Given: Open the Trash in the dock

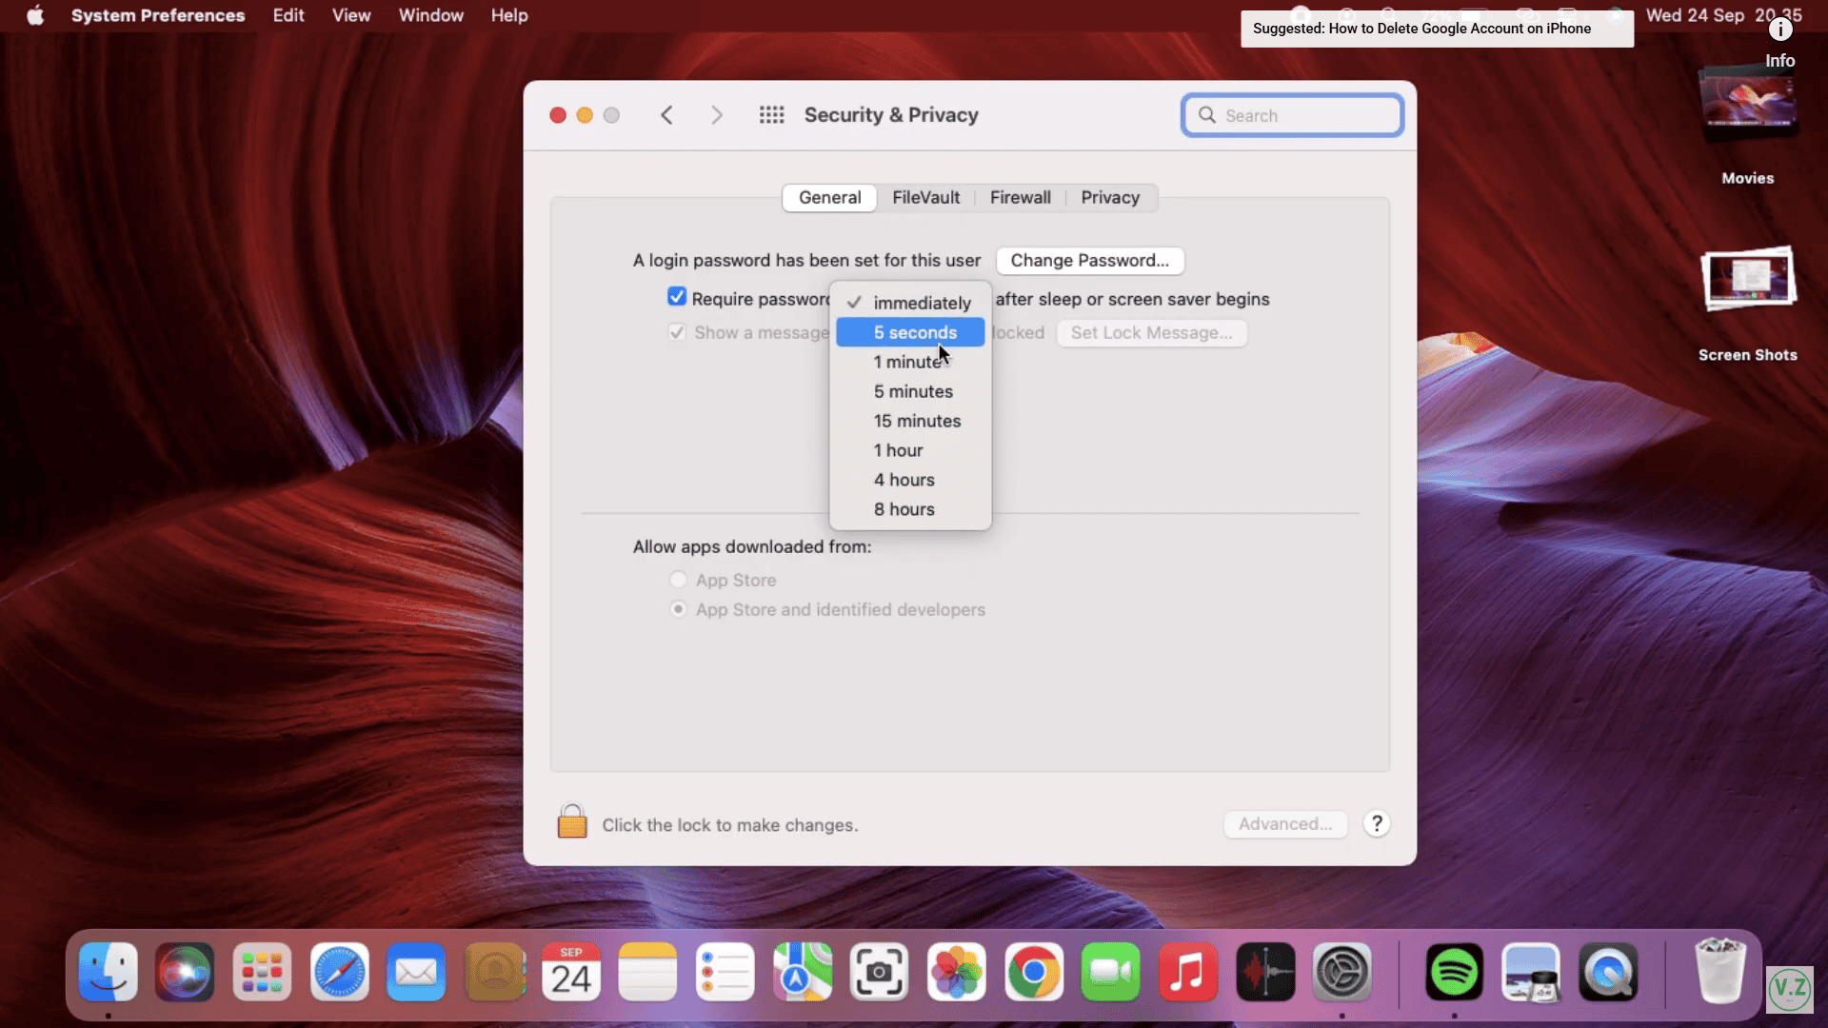Looking at the screenshot, I should 1720,972.
